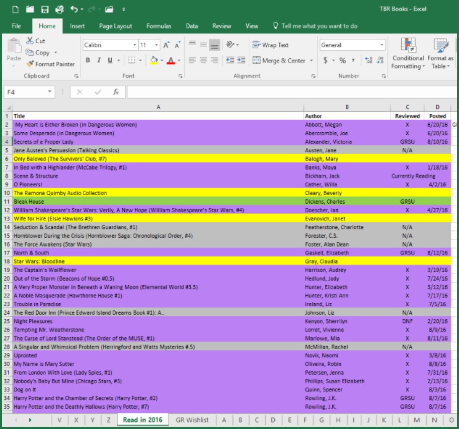
Task: Open the font name Calibri dropdown
Action: 134,45
